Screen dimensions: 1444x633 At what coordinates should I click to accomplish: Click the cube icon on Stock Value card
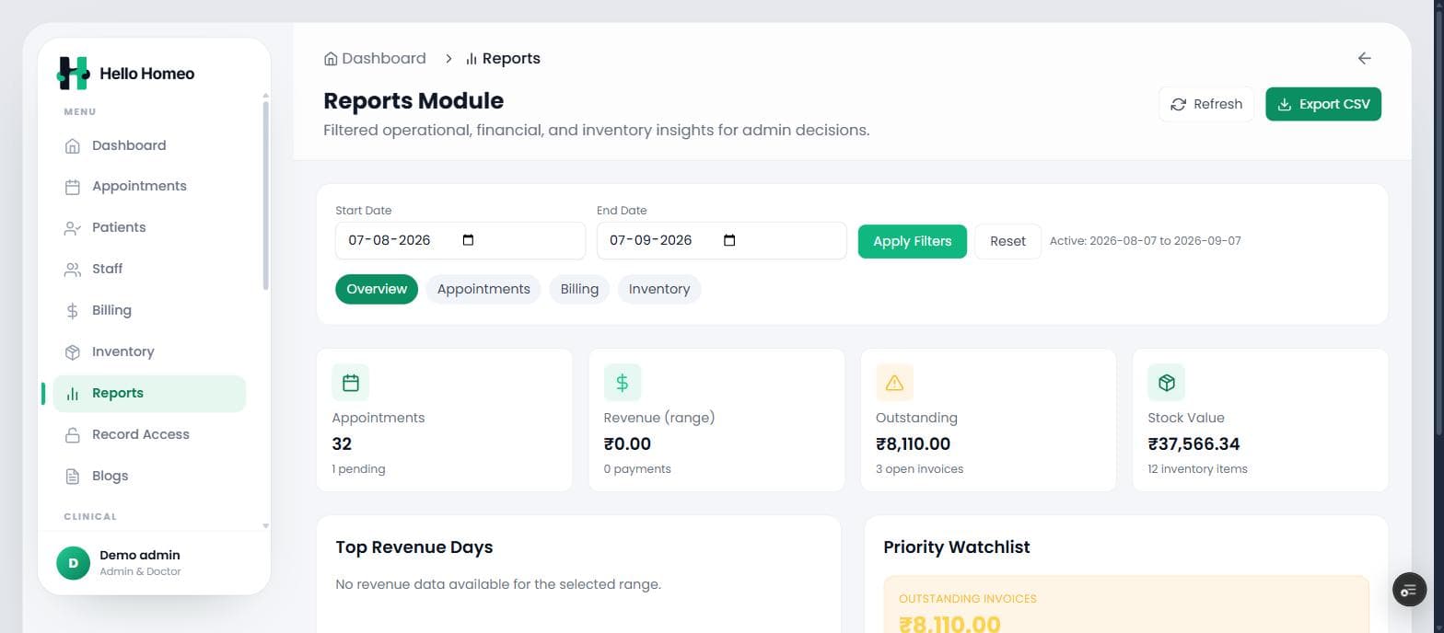pos(1166,383)
